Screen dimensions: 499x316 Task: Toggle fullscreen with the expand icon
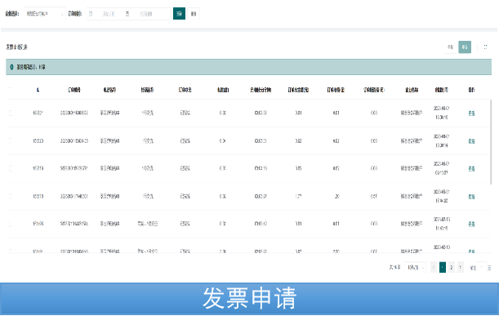(x=485, y=47)
